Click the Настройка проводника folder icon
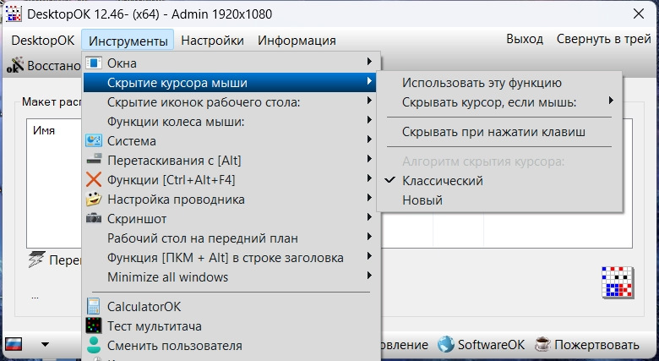 click(x=94, y=200)
